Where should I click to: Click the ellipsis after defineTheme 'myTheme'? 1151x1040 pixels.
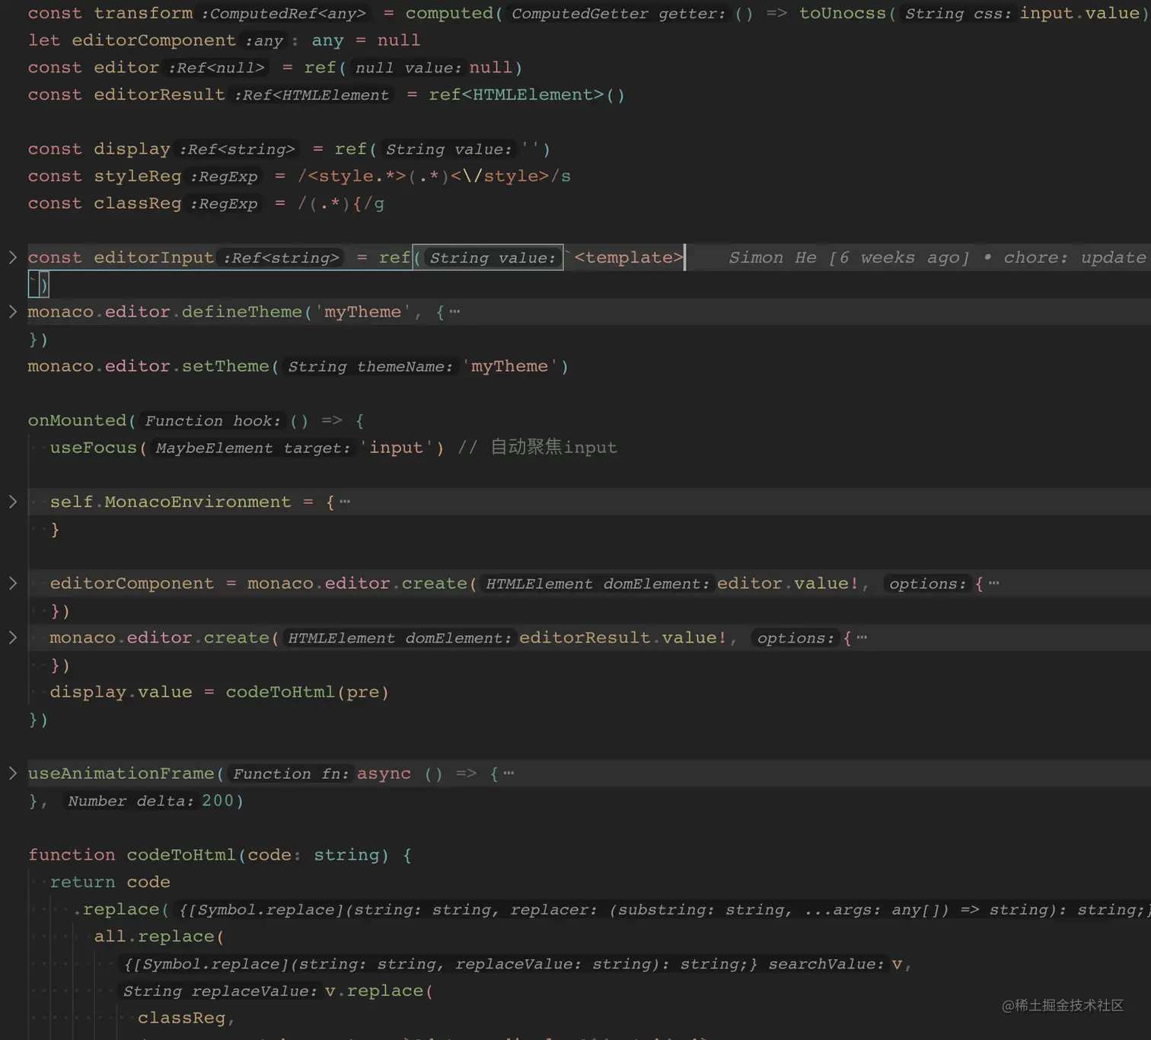(454, 311)
